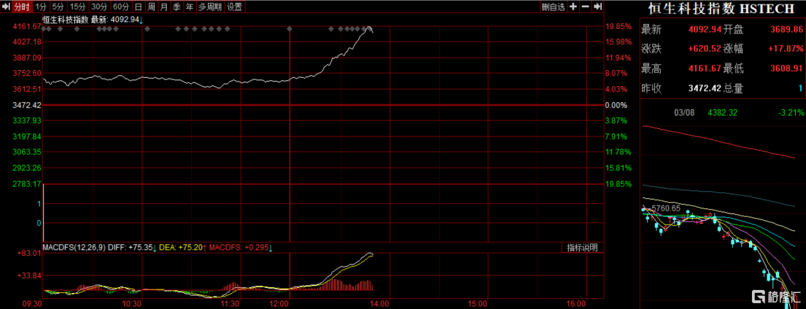Switch to the 1分 chart tab
This screenshot has width=806, height=309.
(x=42, y=7)
